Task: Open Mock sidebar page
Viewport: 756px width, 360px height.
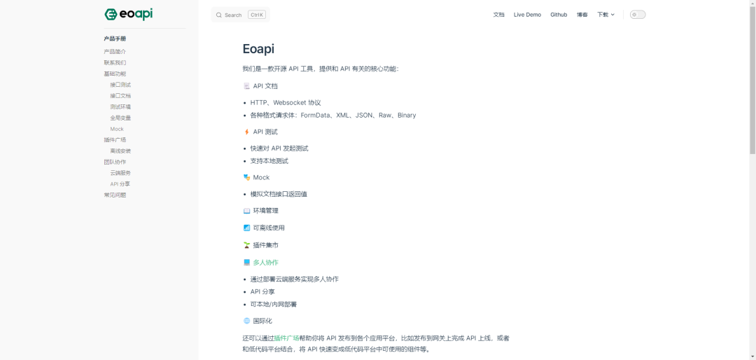Action: [117, 129]
